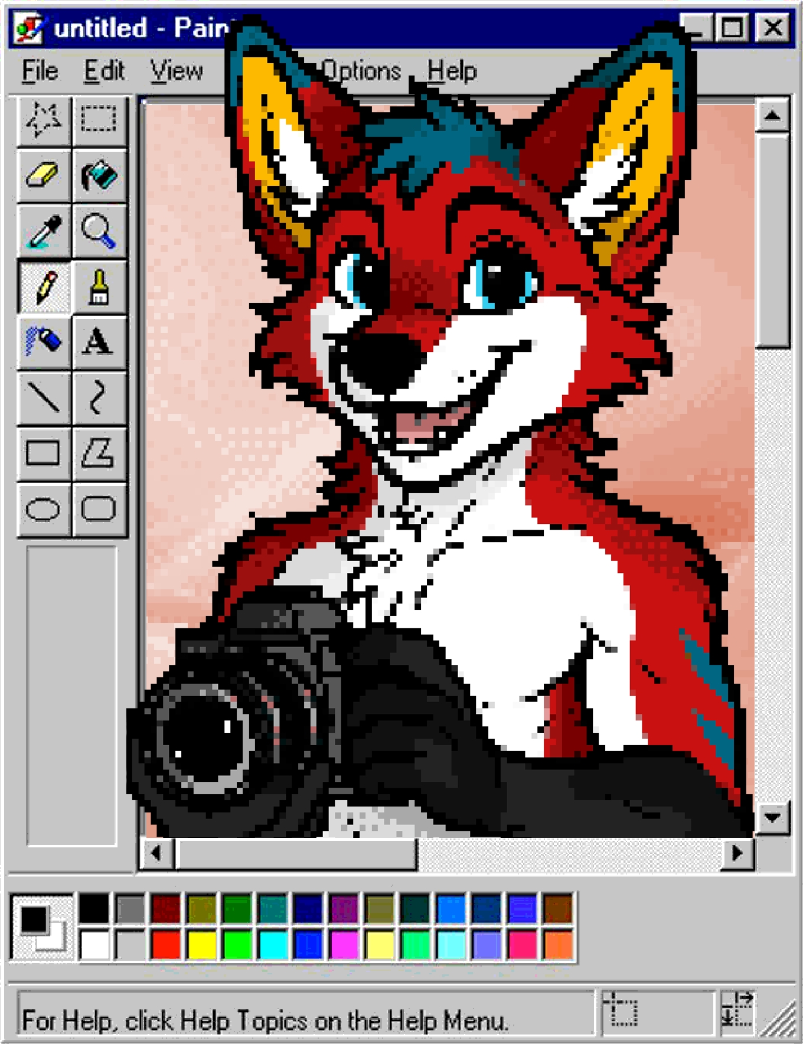Select the Polygon tool
The height and width of the screenshot is (1044, 803).
coord(99,453)
